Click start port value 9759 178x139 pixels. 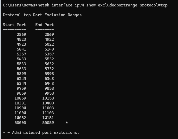[x=21, y=88]
